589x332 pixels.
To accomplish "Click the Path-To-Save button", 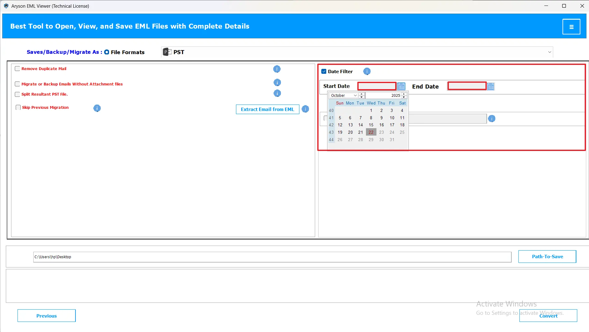I will pos(547,257).
